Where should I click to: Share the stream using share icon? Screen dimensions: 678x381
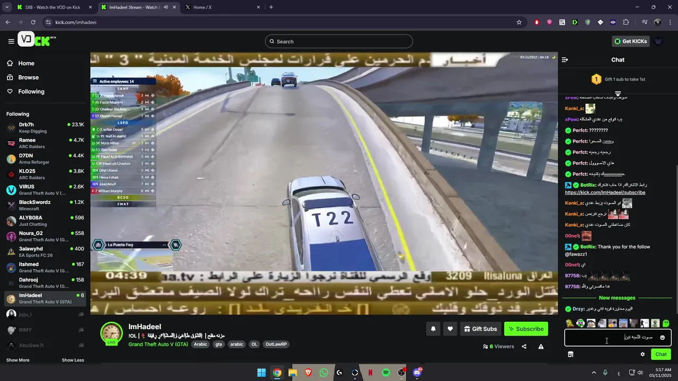click(x=524, y=347)
